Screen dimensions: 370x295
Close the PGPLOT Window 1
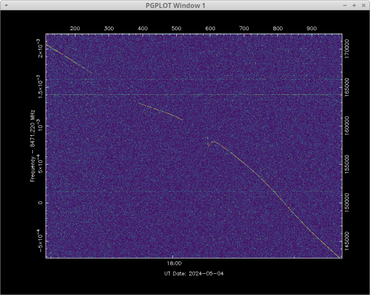click(363, 5)
